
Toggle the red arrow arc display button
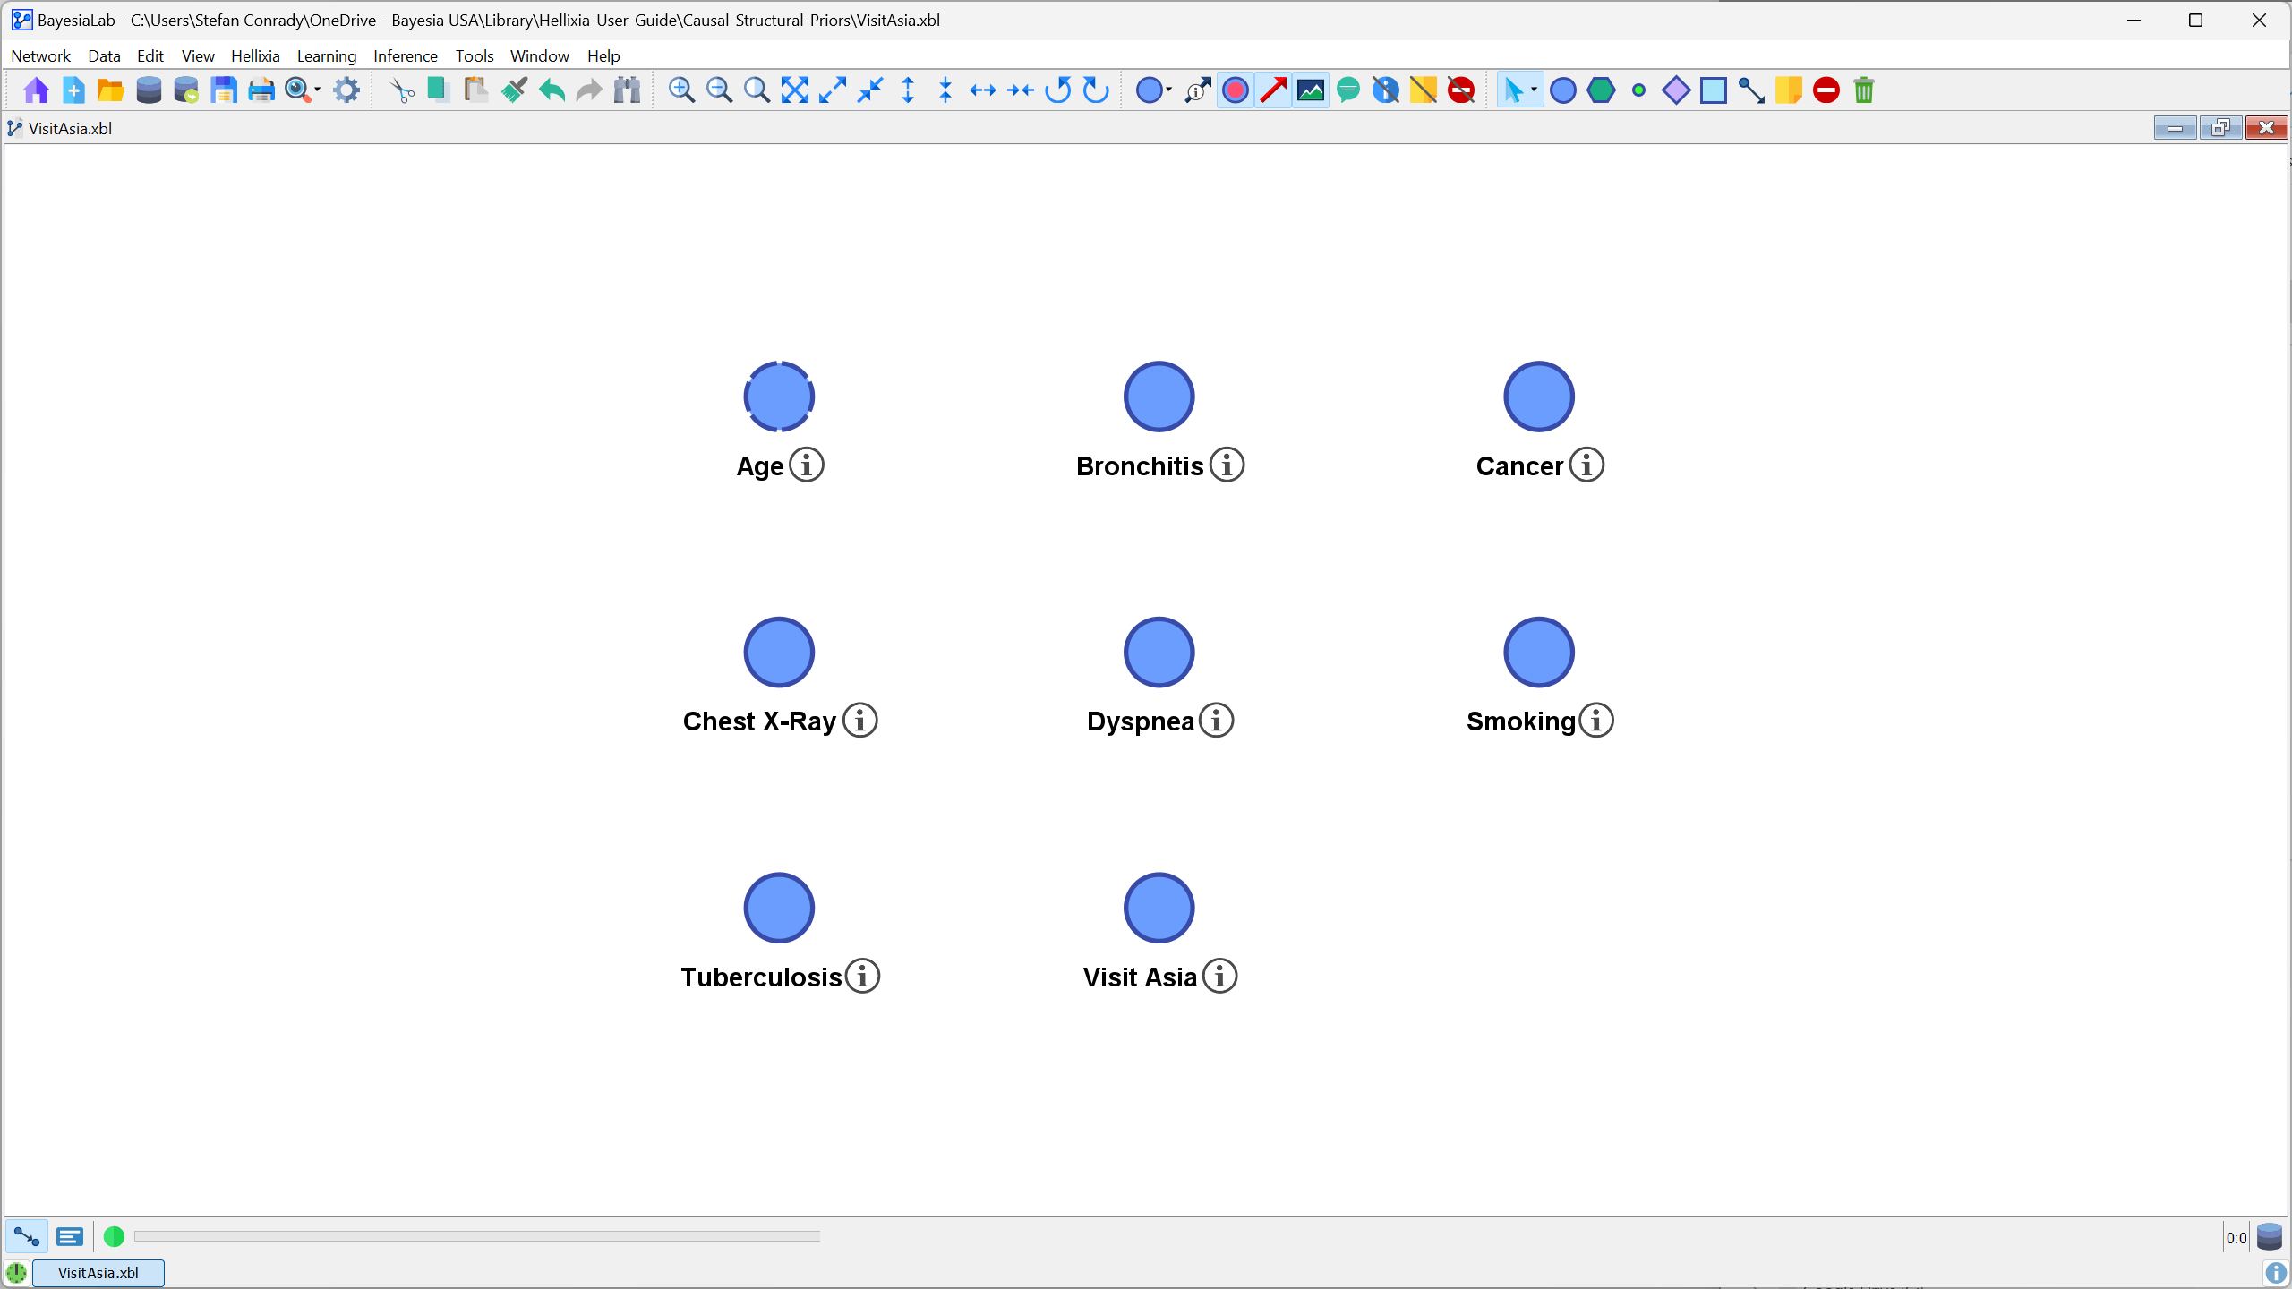1273,90
